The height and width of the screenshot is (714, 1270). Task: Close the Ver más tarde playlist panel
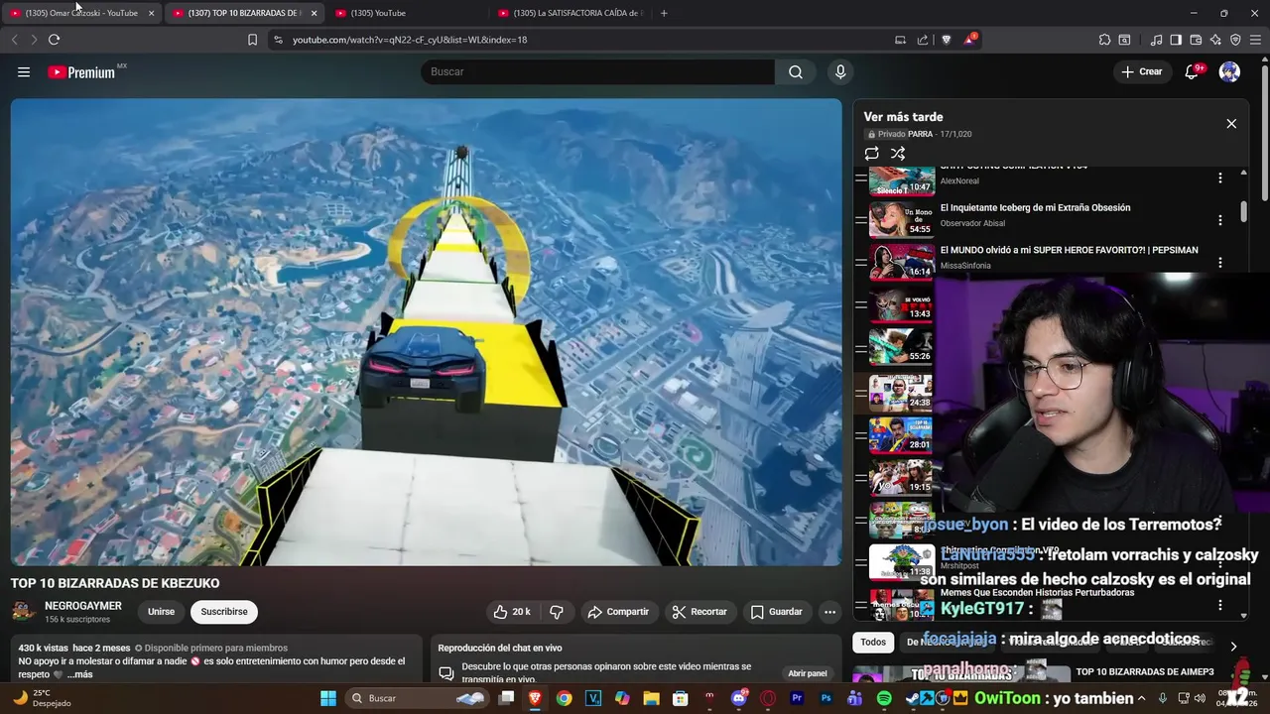click(1231, 124)
